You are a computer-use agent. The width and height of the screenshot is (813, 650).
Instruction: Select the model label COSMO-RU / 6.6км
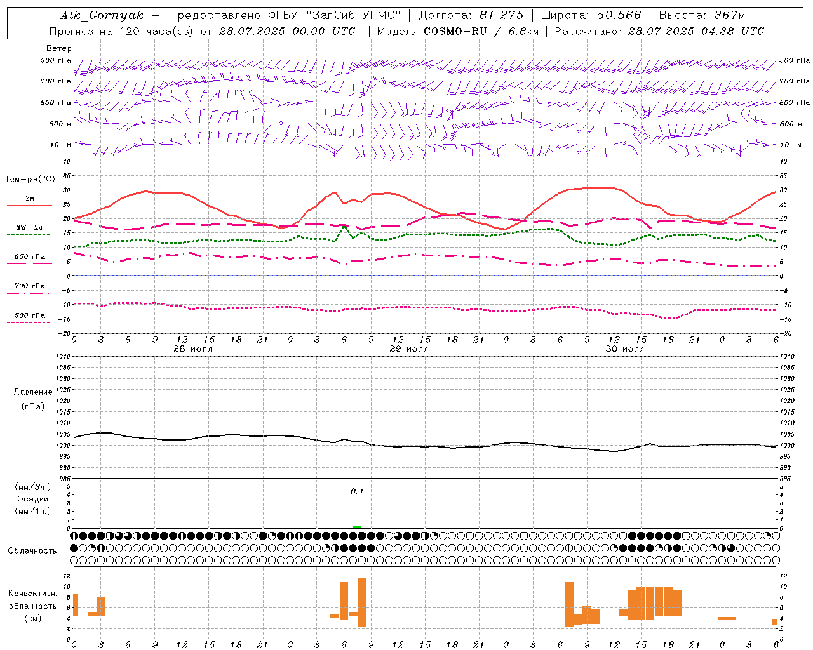(481, 31)
